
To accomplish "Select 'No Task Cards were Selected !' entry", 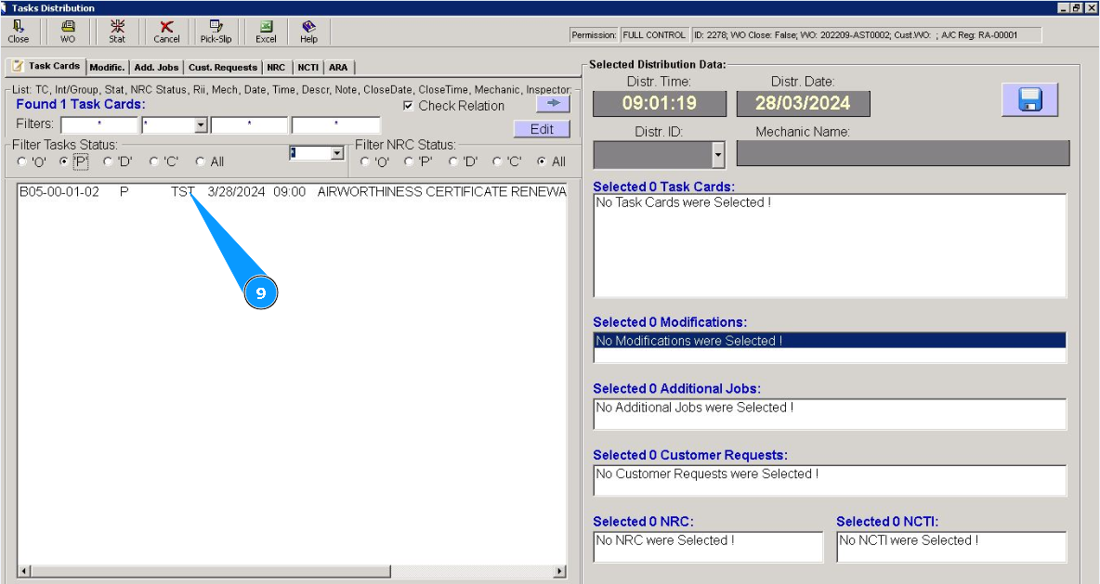I will [x=683, y=202].
